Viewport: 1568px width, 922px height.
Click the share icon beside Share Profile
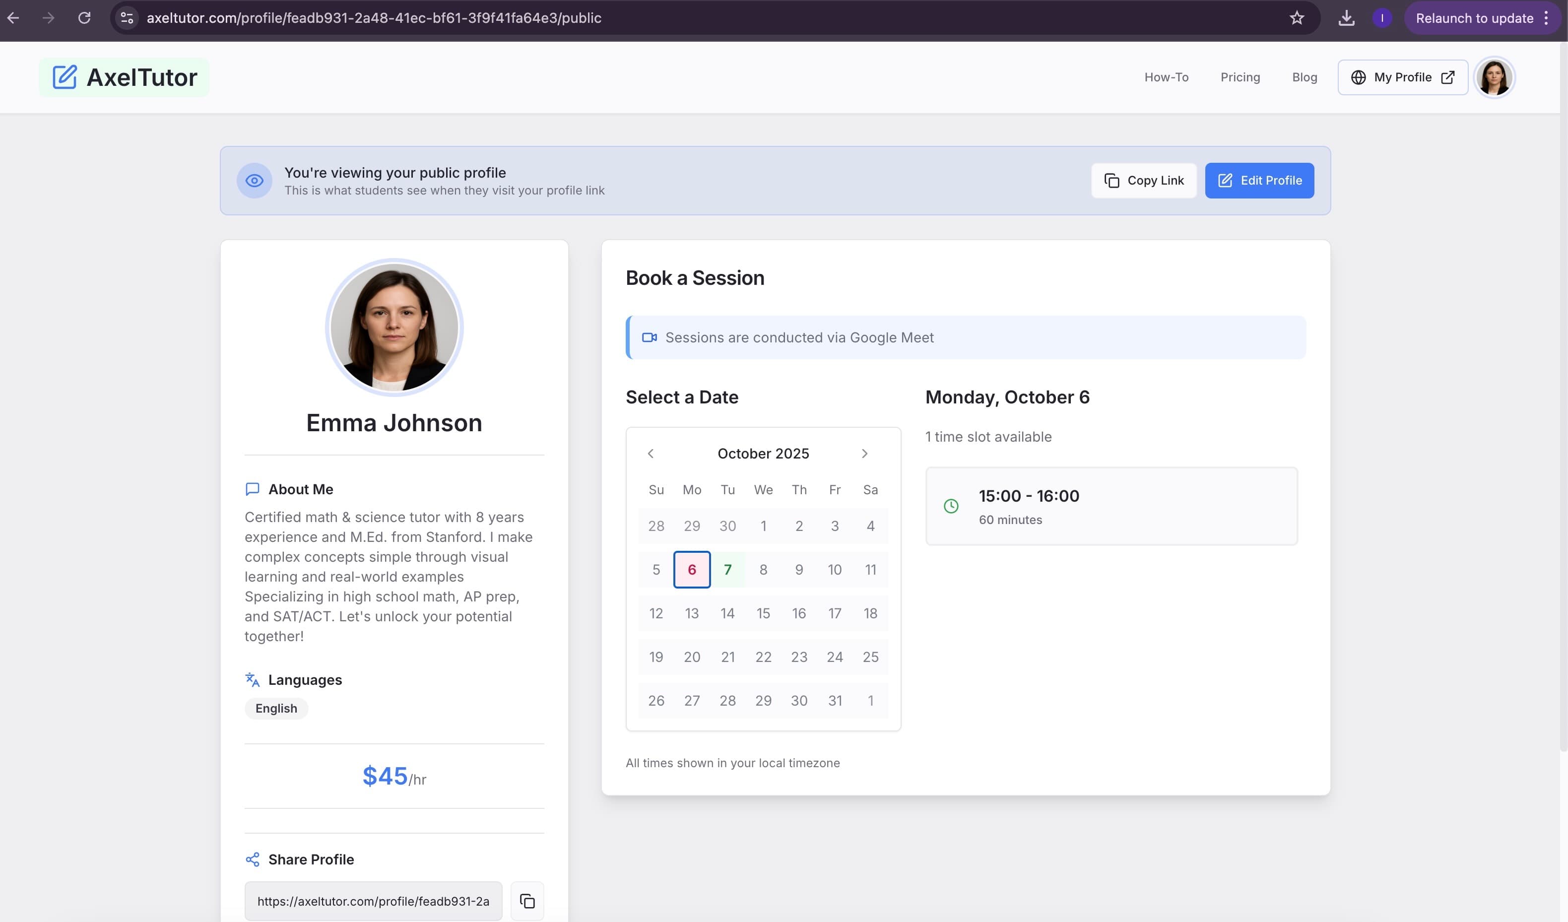(x=252, y=859)
